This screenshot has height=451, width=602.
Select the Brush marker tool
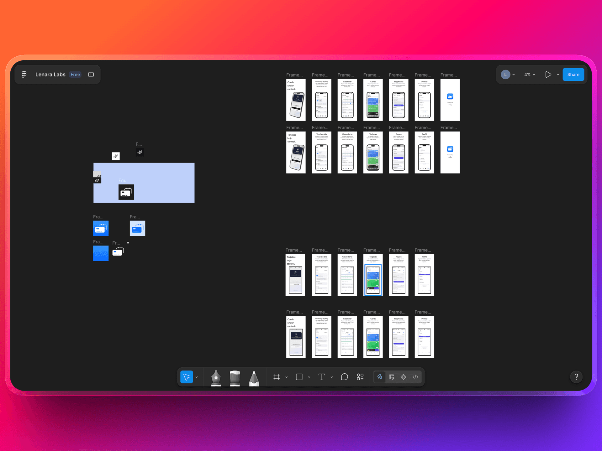pyautogui.click(x=235, y=378)
